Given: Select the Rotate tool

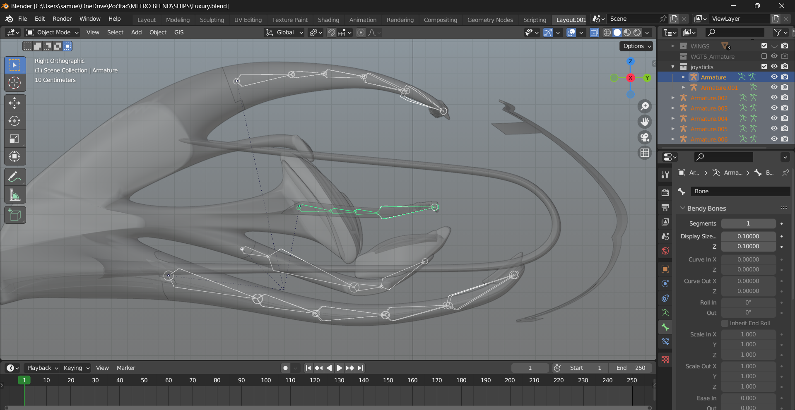Looking at the screenshot, I should pos(15,121).
